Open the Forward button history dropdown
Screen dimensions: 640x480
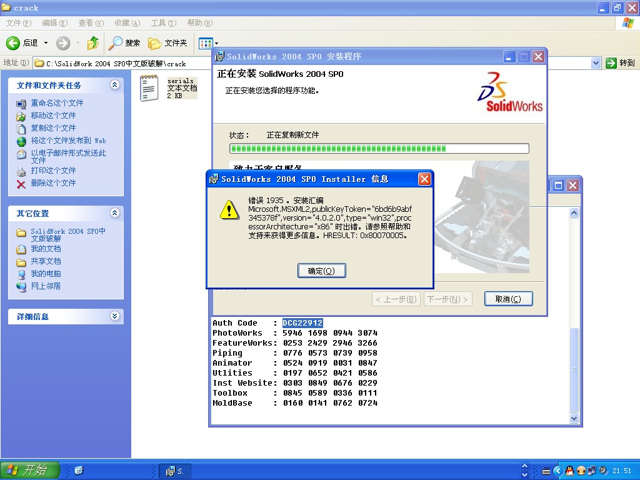(x=77, y=43)
